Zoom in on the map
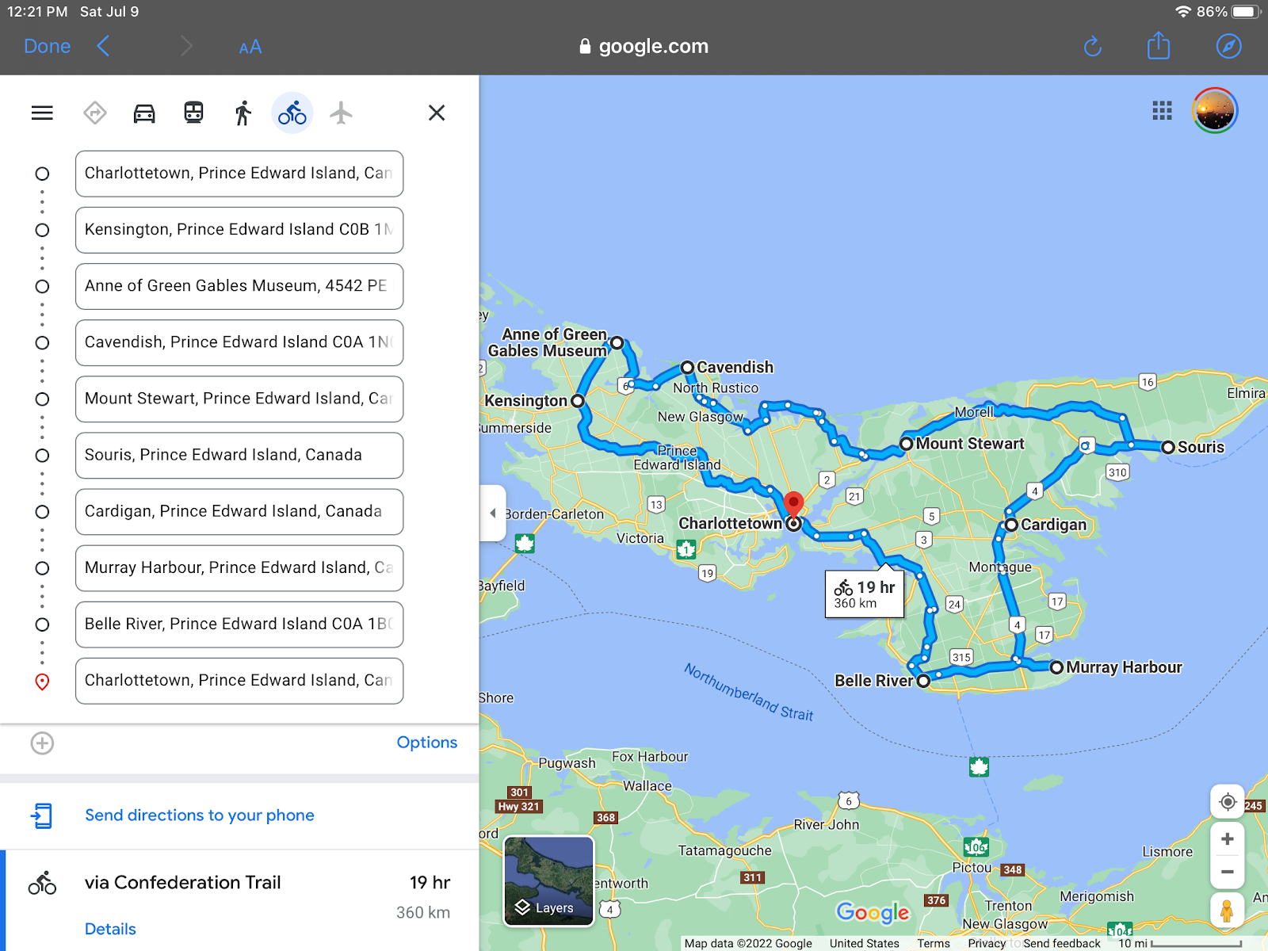Screen dimensions: 1268x951 point(1228,839)
